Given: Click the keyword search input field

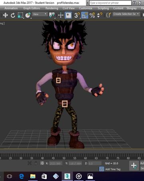Looking at the screenshot, I should tap(110, 3).
